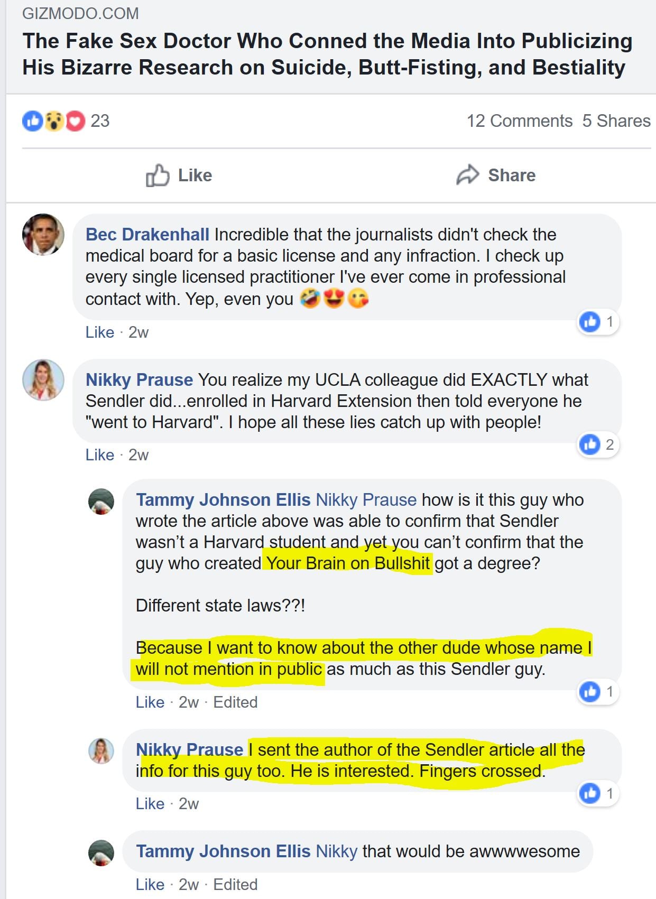View like count on Bec Drakenhall's comment

click(x=598, y=321)
